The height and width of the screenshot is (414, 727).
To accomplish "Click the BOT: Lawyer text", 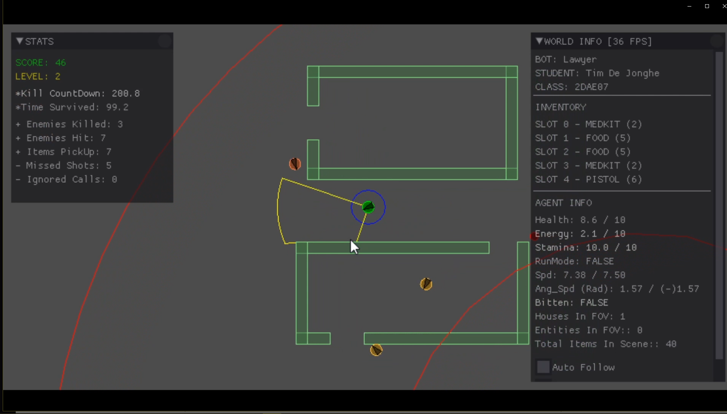I will (566, 59).
